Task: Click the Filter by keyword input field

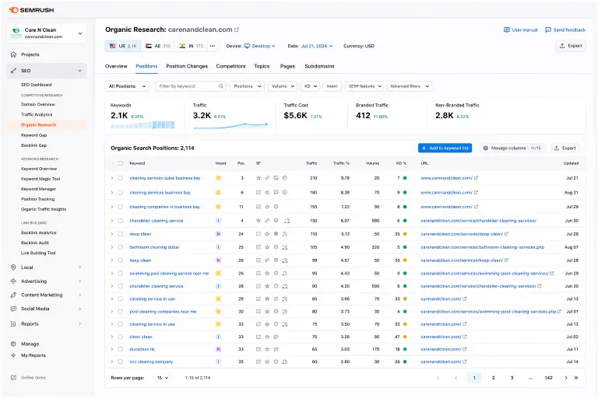Action: (x=191, y=86)
